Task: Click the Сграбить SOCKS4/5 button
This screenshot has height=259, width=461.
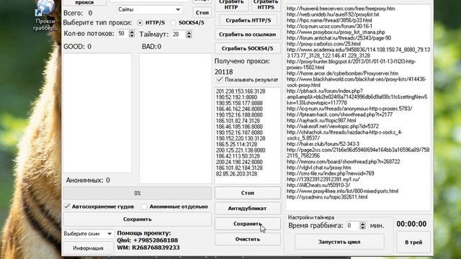Action: [x=247, y=48]
